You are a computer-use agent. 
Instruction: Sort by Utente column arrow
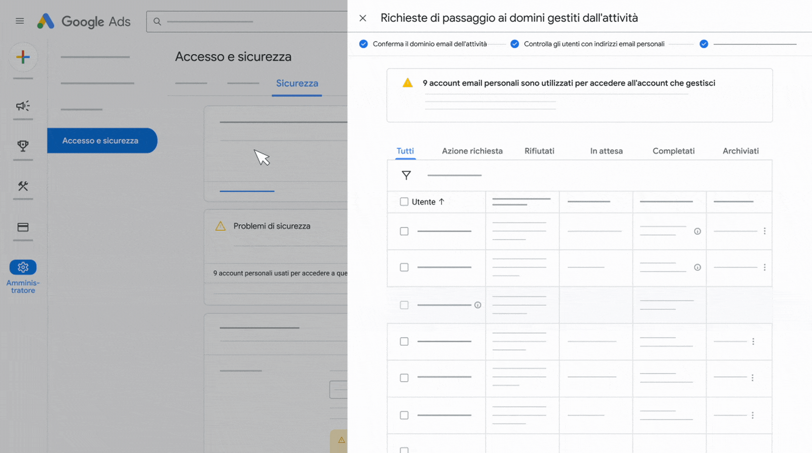click(441, 202)
